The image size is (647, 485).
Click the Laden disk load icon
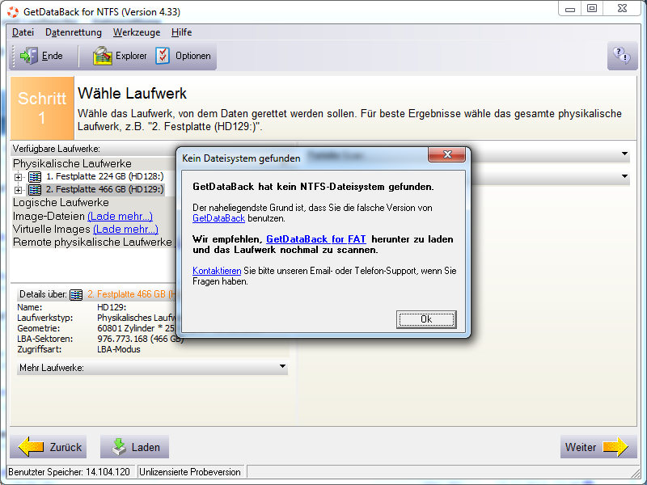tap(119, 447)
